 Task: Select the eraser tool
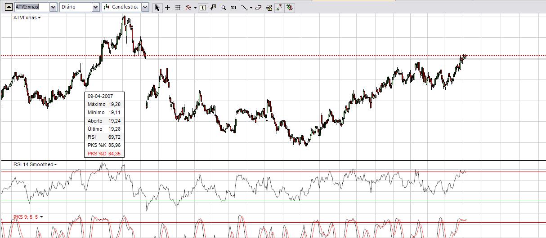point(258,8)
